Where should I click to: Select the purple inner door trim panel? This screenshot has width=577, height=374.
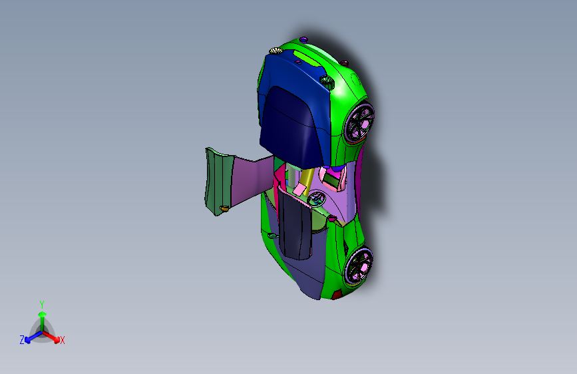point(252,180)
